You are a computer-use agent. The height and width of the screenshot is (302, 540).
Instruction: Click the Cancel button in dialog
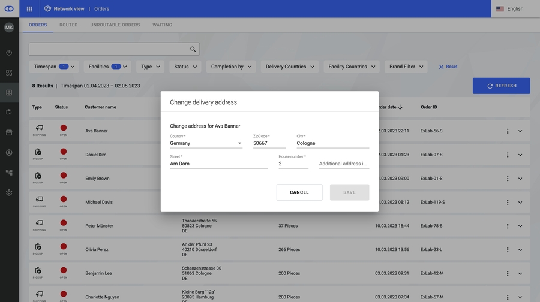[299, 192]
